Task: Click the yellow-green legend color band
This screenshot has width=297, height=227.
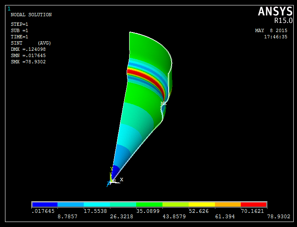Action: pyautogui.click(x=176, y=205)
